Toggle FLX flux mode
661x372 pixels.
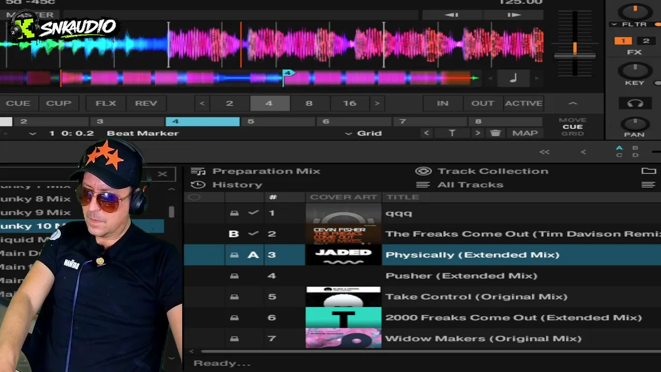click(106, 103)
